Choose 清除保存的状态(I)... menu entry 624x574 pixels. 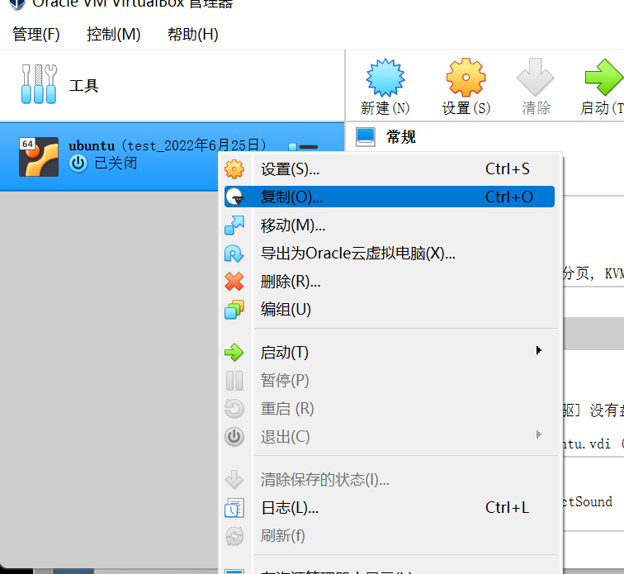coord(390,480)
